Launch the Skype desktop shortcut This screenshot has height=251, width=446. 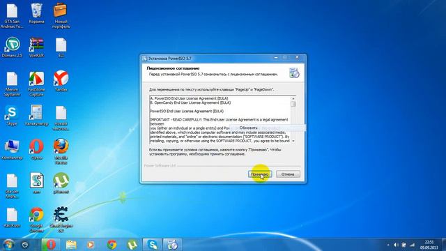pyautogui.click(x=12, y=115)
